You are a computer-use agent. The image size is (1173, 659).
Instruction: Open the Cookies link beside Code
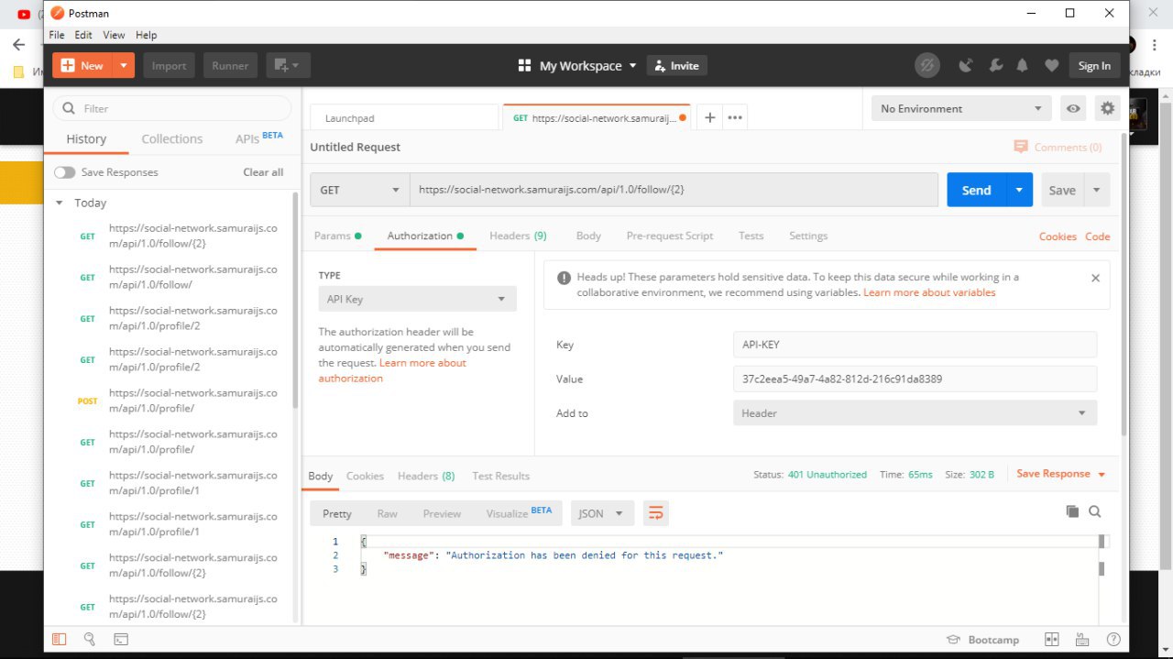(x=1058, y=236)
